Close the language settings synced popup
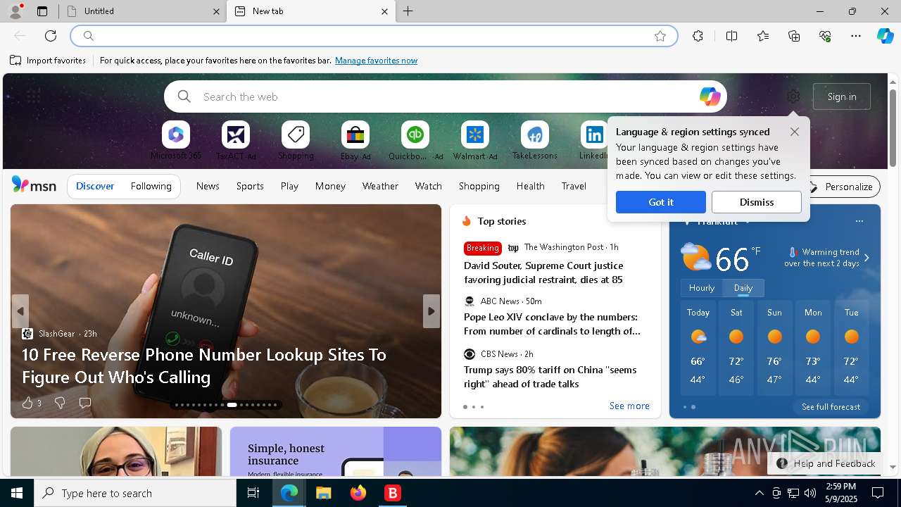901x507 pixels. coord(795,132)
